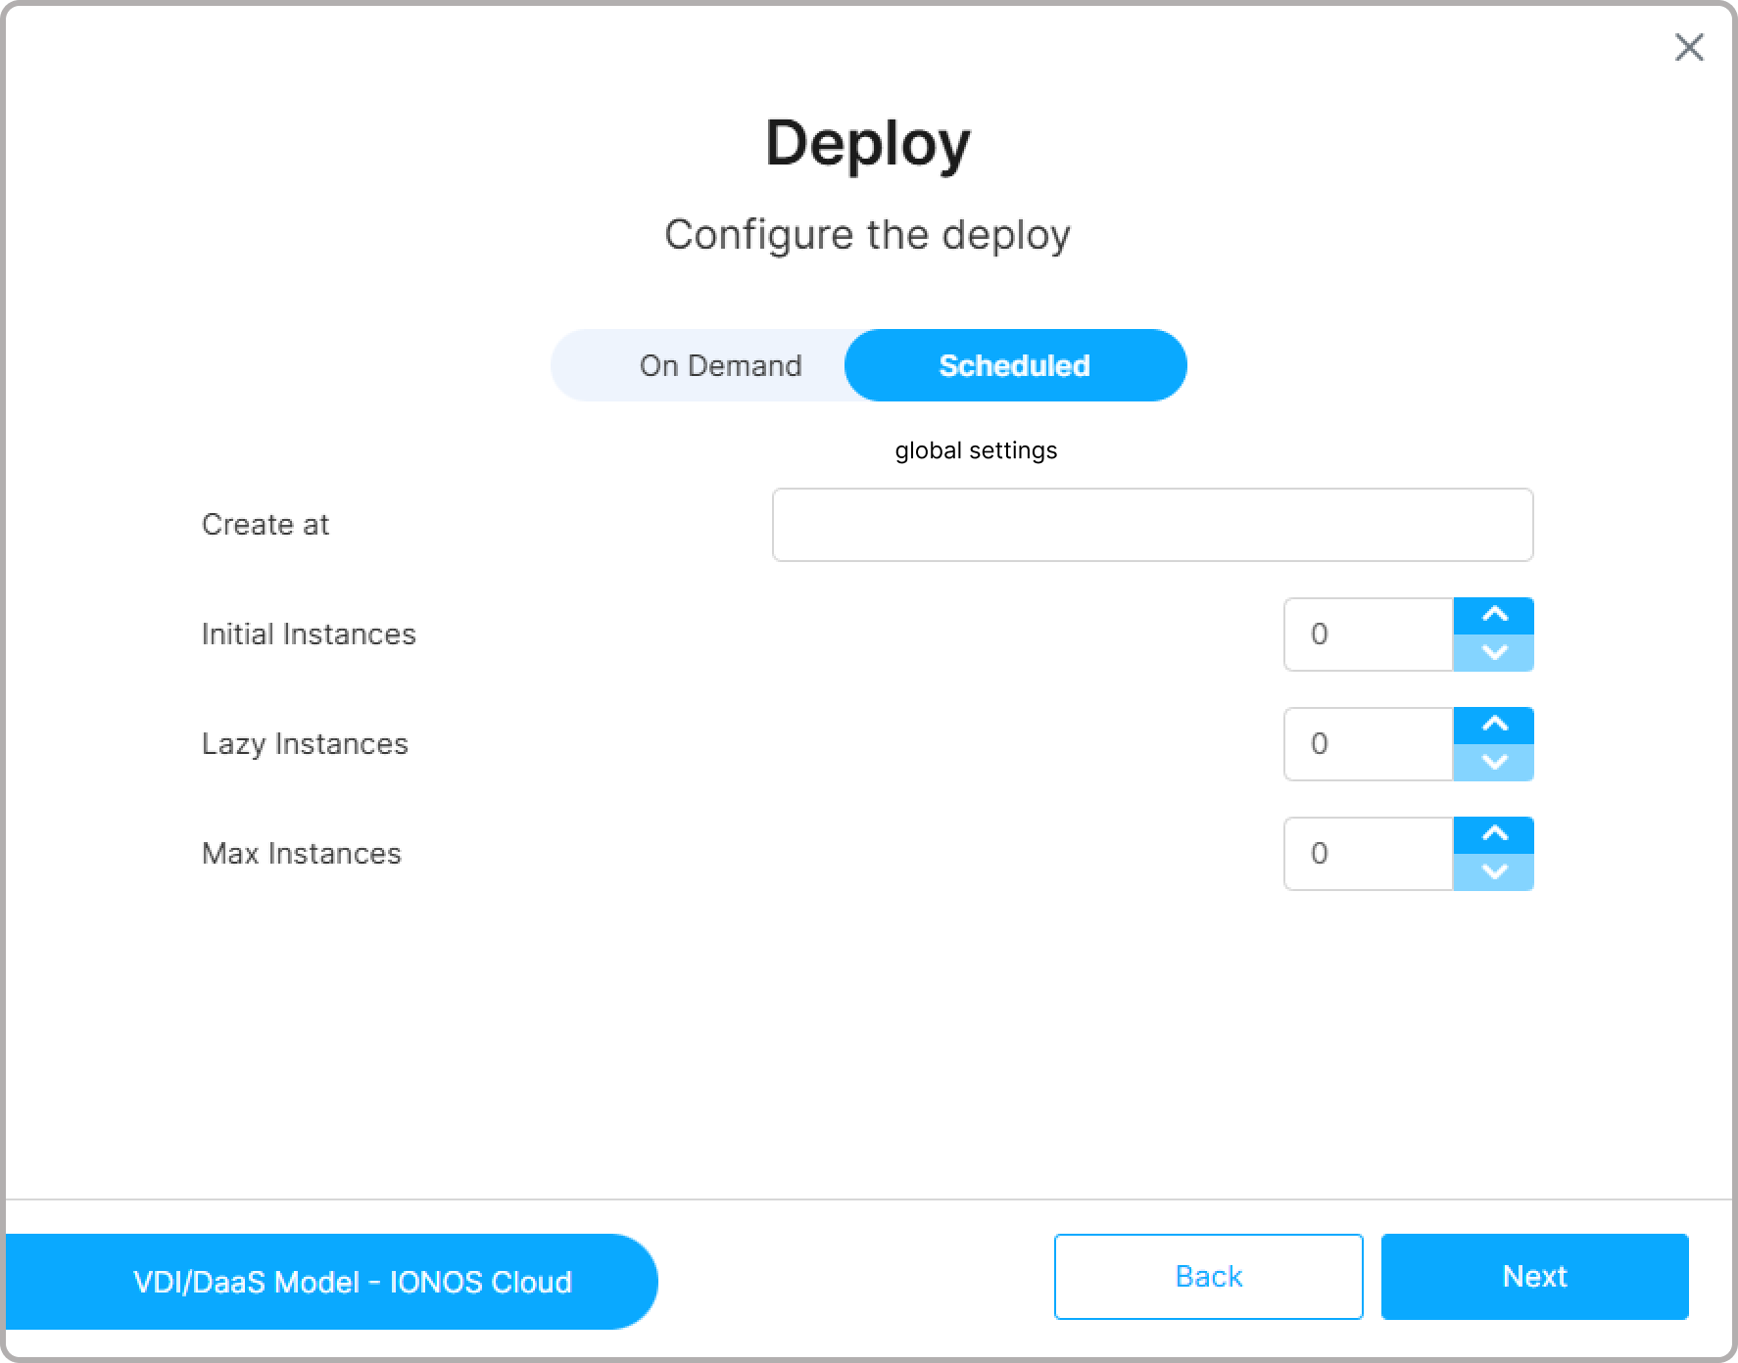Image resolution: width=1738 pixels, height=1363 pixels.
Task: Decrease Initial Instances with the down arrow
Action: [1493, 653]
